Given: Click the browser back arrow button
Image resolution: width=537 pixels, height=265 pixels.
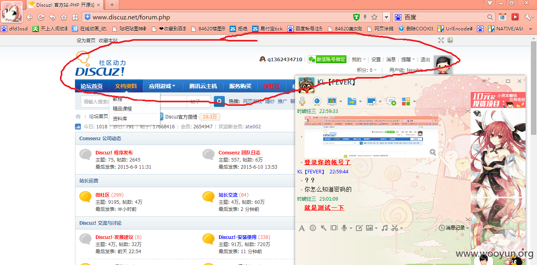Looking at the screenshot, I should point(30,17).
